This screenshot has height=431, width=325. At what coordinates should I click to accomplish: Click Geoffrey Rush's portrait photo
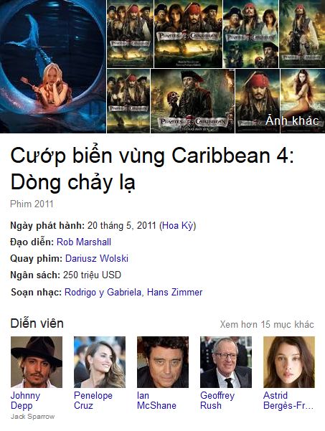coord(226,362)
